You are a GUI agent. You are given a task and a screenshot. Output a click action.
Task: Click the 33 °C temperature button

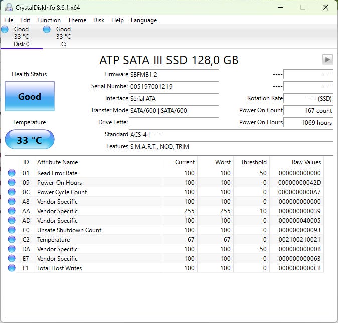(30, 140)
